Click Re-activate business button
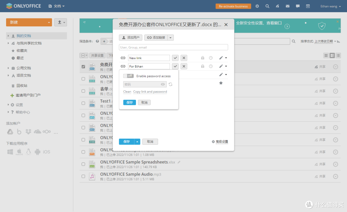 (x=233, y=6)
